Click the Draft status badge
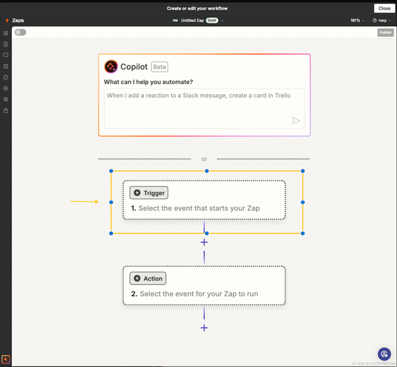Image resolution: width=397 pixels, height=367 pixels. point(212,21)
